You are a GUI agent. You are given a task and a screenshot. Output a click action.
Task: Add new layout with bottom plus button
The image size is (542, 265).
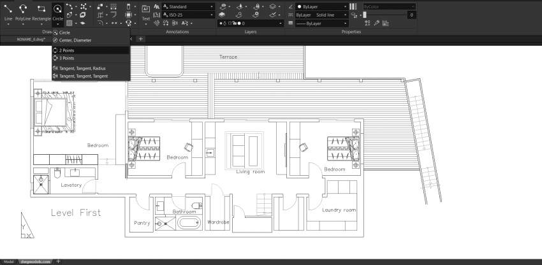[x=59, y=262]
